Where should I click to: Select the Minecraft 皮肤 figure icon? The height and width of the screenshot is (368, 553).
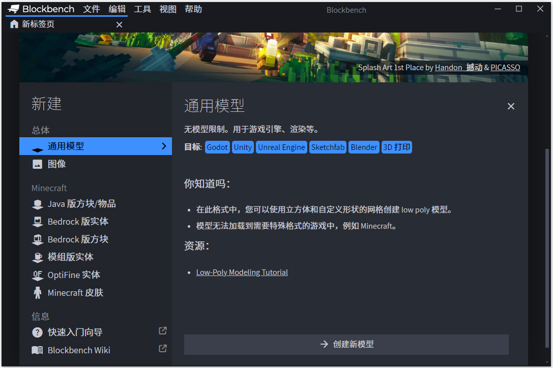pyautogui.click(x=38, y=292)
